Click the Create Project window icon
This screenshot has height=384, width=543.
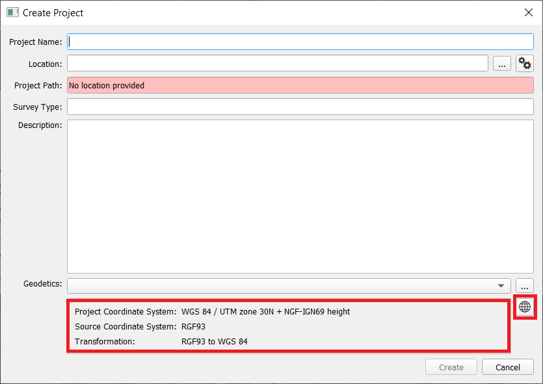pyautogui.click(x=12, y=12)
